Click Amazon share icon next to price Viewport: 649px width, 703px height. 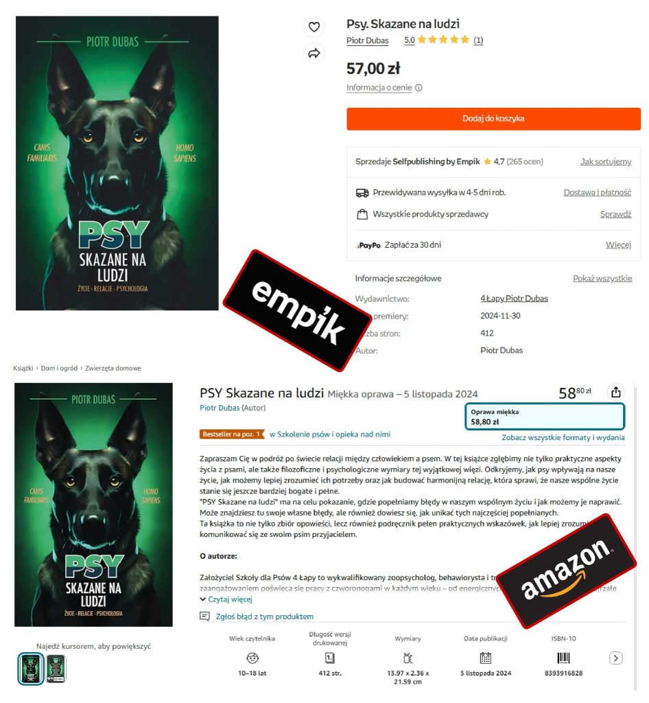tap(616, 392)
